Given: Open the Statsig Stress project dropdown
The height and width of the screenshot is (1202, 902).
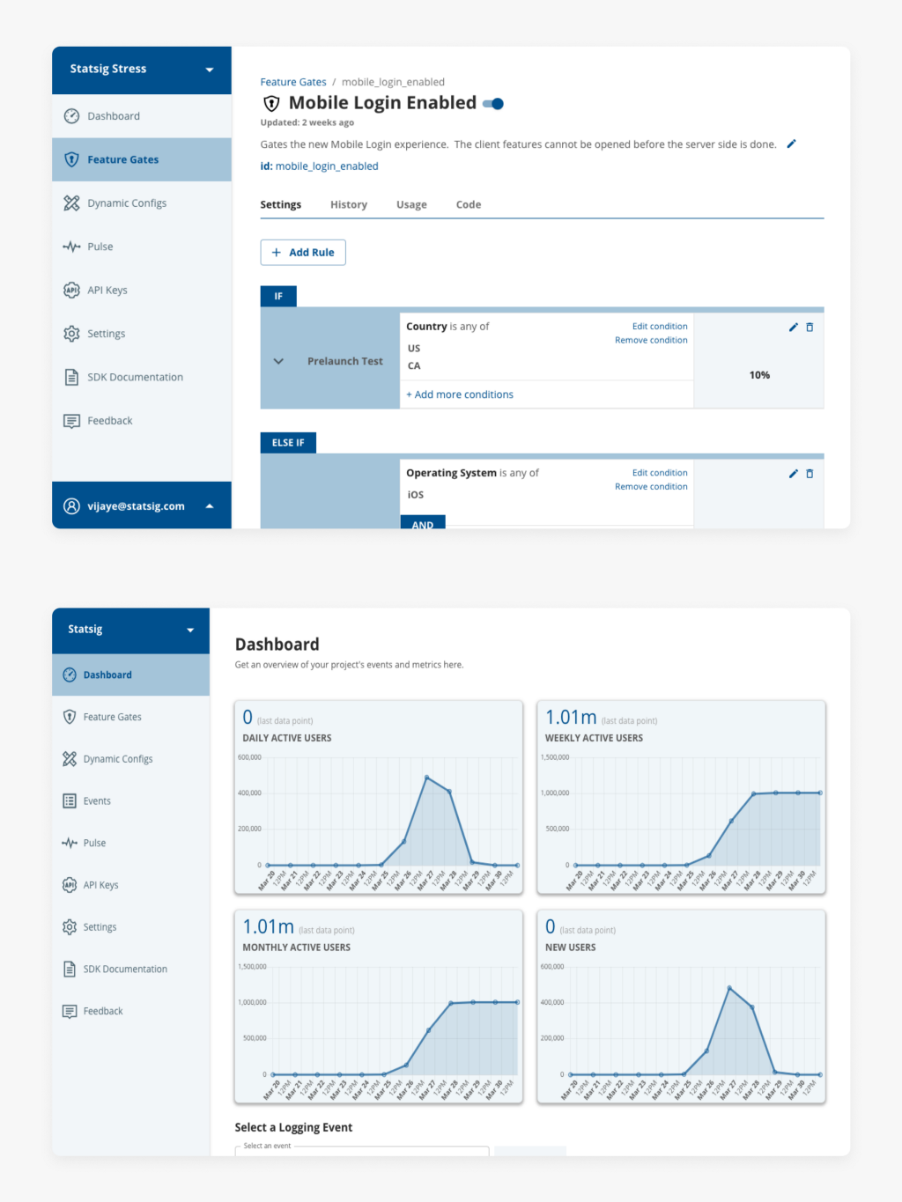Looking at the screenshot, I should 210,70.
